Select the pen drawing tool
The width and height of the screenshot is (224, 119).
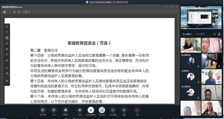pos(7,43)
